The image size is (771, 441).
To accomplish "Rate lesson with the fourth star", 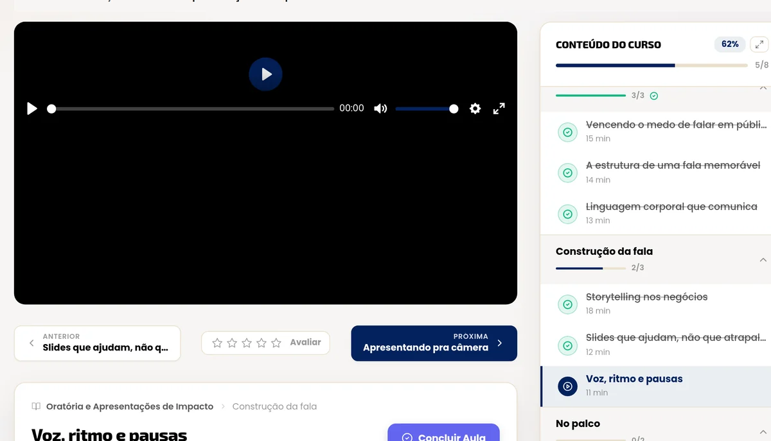I will (261, 343).
